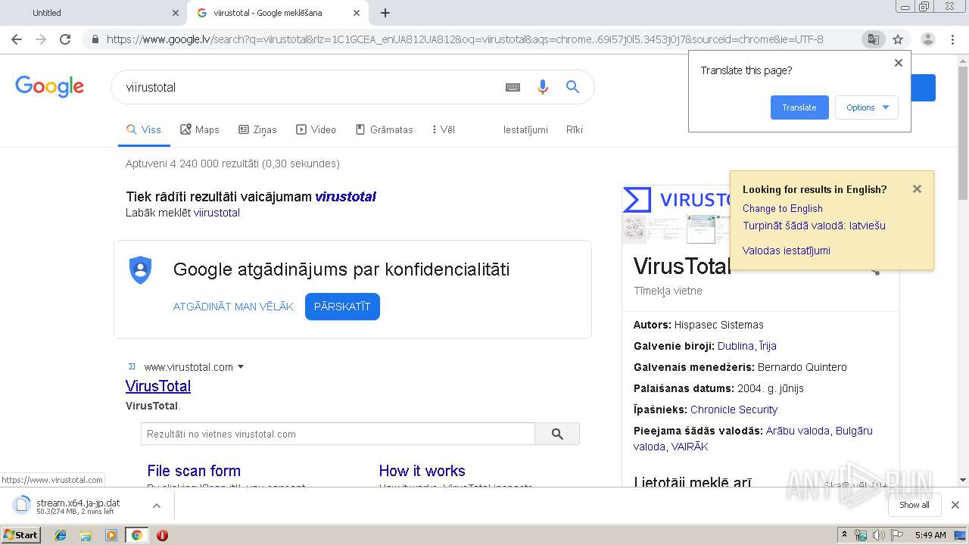
Task: Click Turpināt šādā valodā: latviešu
Action: pos(814,226)
